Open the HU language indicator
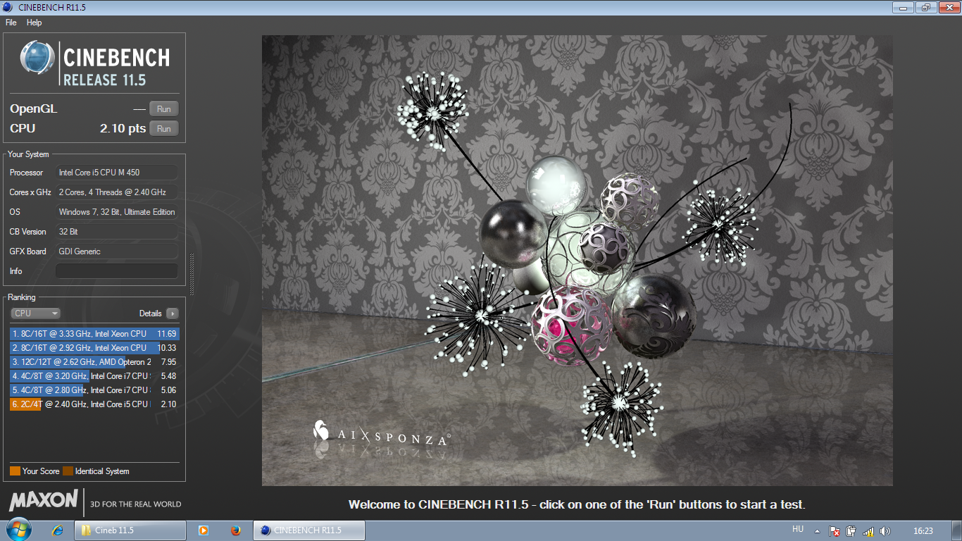 [798, 529]
